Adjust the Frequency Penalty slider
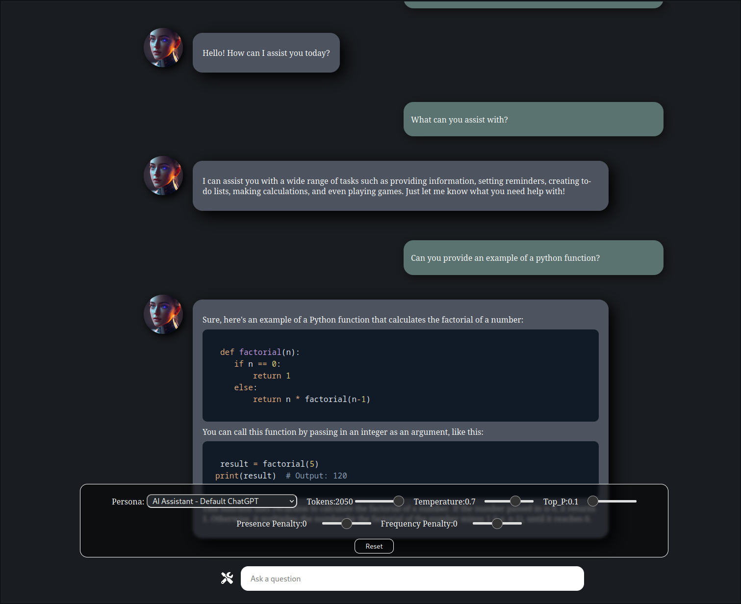The image size is (741, 604). [x=497, y=524]
